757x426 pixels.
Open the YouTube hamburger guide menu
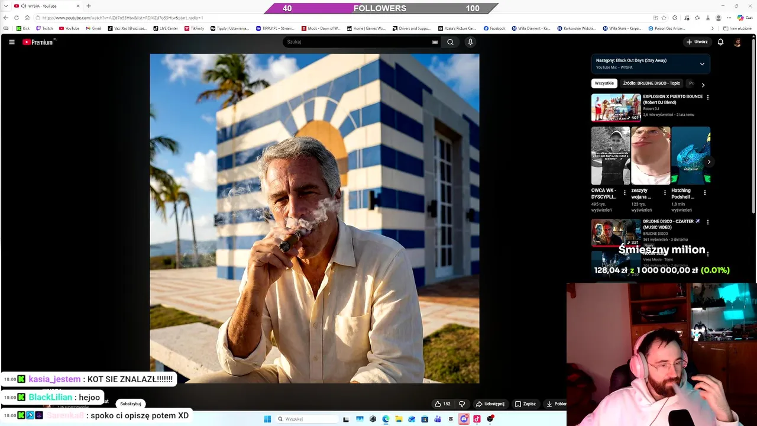pyautogui.click(x=11, y=42)
